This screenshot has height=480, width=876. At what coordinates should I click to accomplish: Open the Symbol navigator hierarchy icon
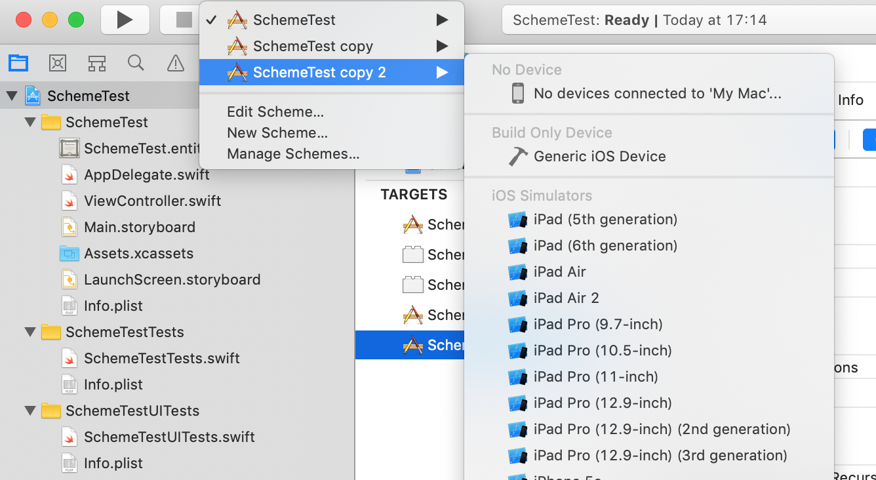point(97,63)
